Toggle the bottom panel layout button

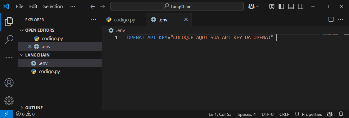point(291,7)
